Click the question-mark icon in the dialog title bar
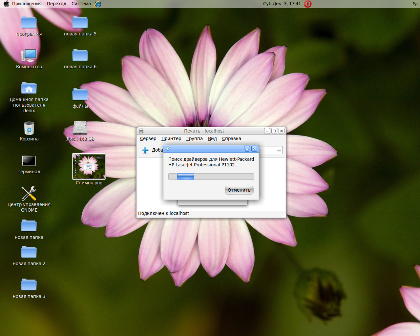Viewport: 420px width, 336px height. [168, 149]
